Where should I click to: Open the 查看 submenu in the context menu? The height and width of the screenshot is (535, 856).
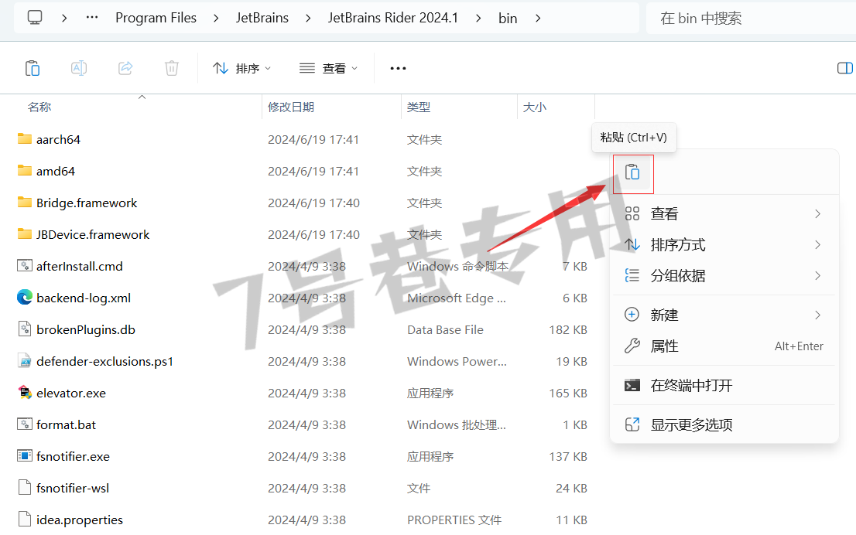click(x=724, y=214)
